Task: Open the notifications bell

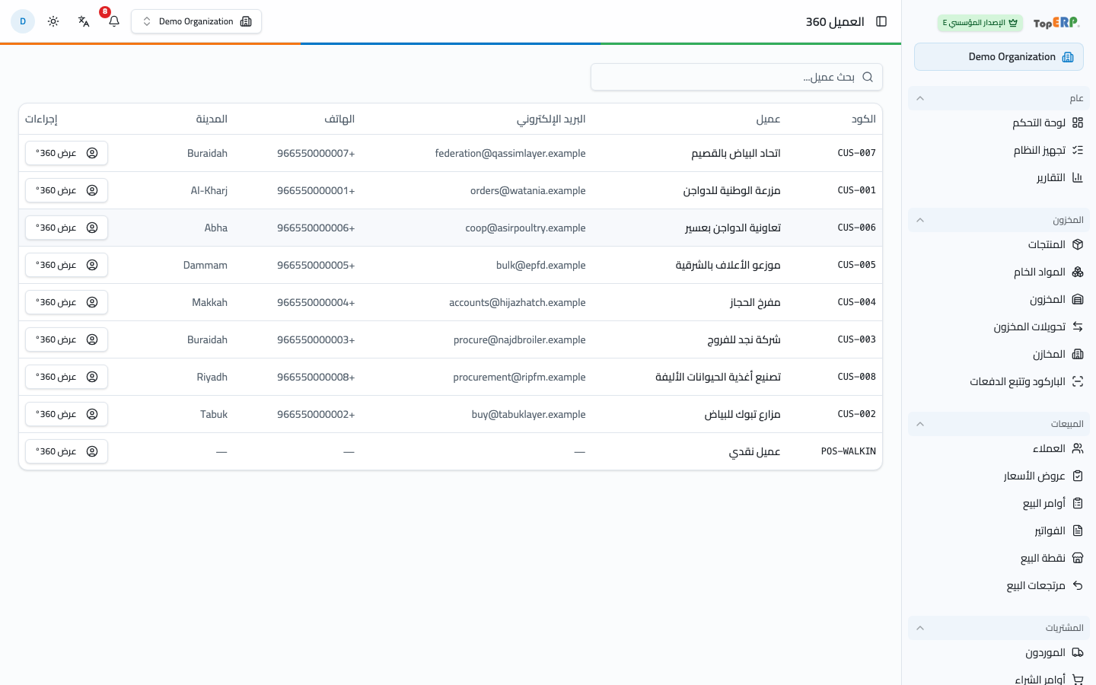Action: (114, 21)
